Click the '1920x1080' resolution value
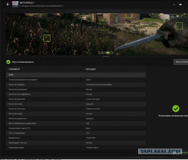 pos(91,138)
